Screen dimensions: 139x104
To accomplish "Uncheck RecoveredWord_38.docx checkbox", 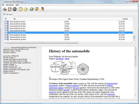I will coord(5,30).
